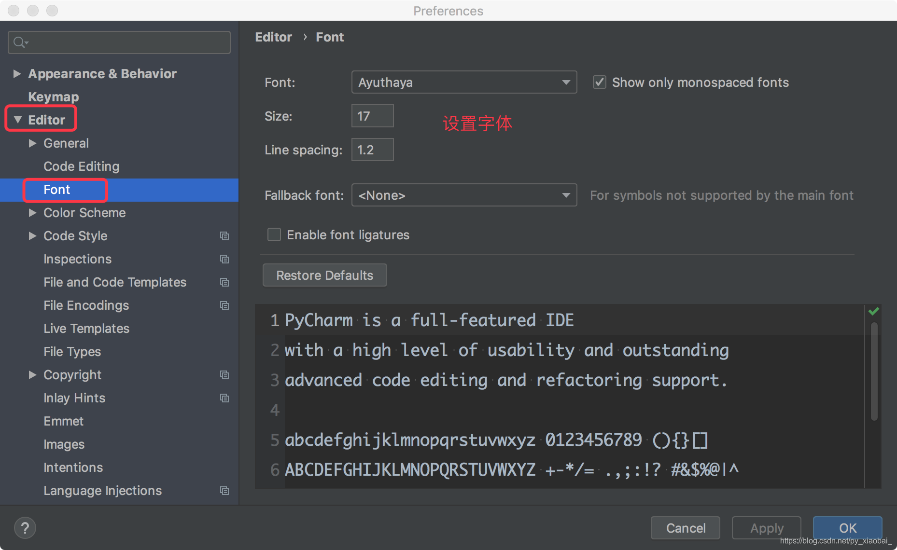This screenshot has height=550, width=897.
Task: Select the Font settings page
Action: [119, 190]
